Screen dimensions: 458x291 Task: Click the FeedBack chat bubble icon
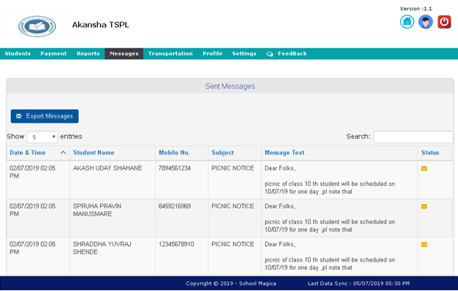[x=269, y=54]
